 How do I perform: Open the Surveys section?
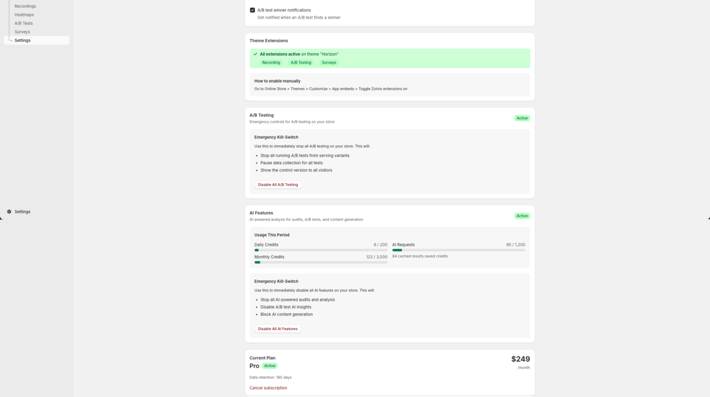point(22,31)
